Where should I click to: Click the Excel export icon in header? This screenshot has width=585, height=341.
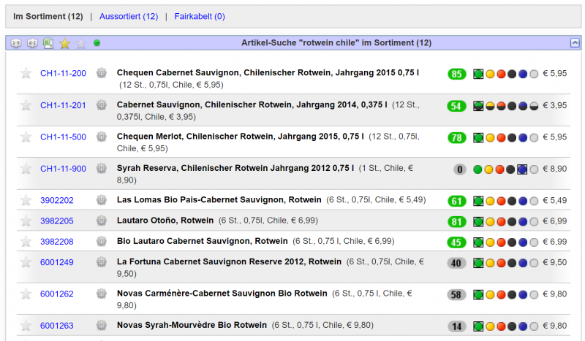point(48,43)
